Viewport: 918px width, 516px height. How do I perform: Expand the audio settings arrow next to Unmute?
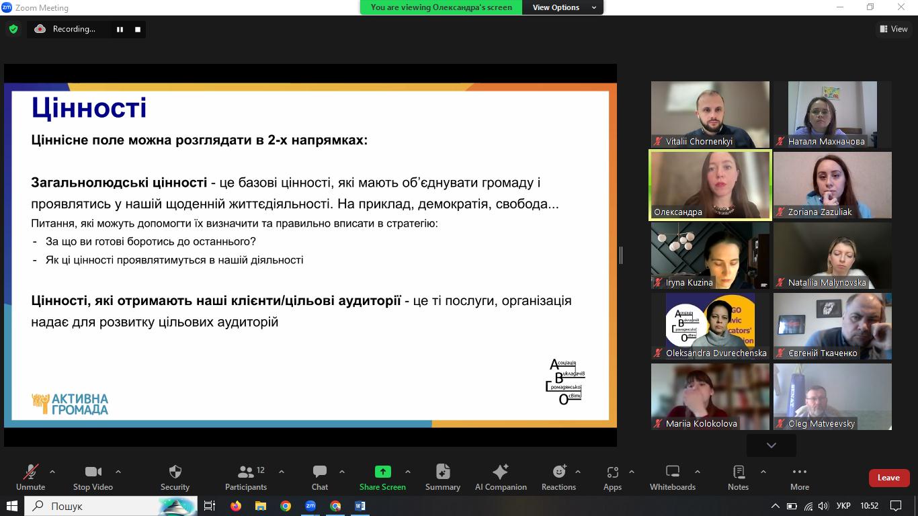click(52, 472)
